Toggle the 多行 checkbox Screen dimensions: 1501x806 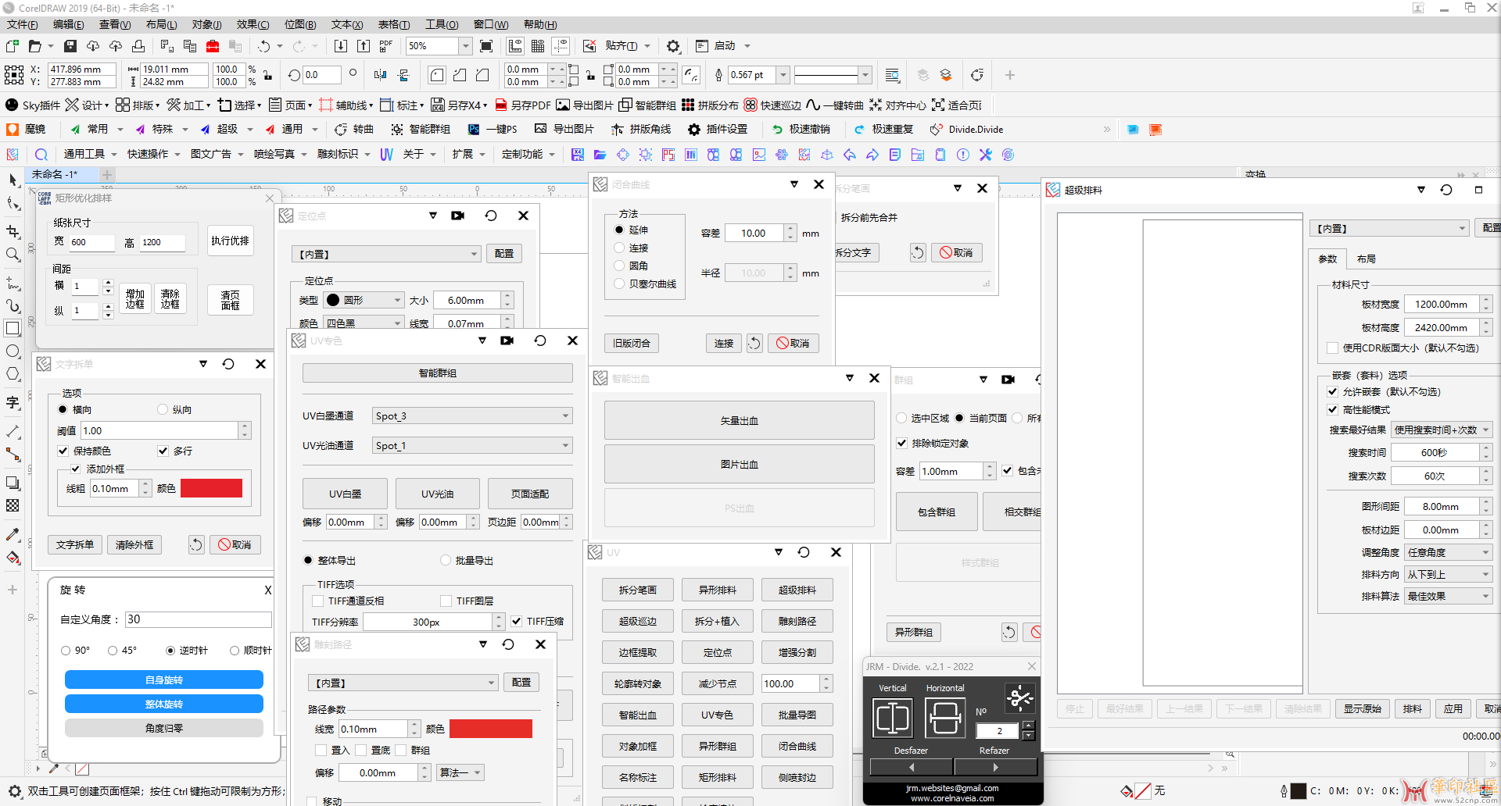coord(163,451)
